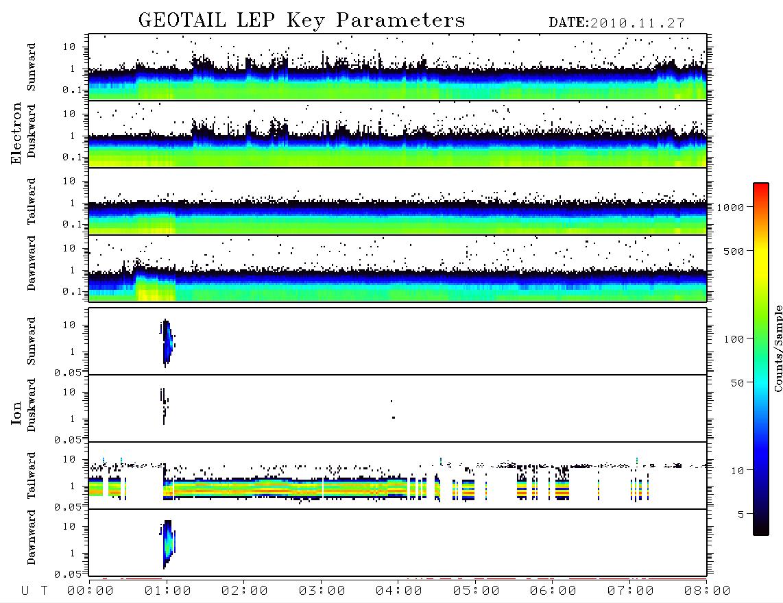Select the Ion Duskward panel label
Image resolution: width=783 pixels, height=603 pixels.
pyautogui.click(x=32, y=405)
